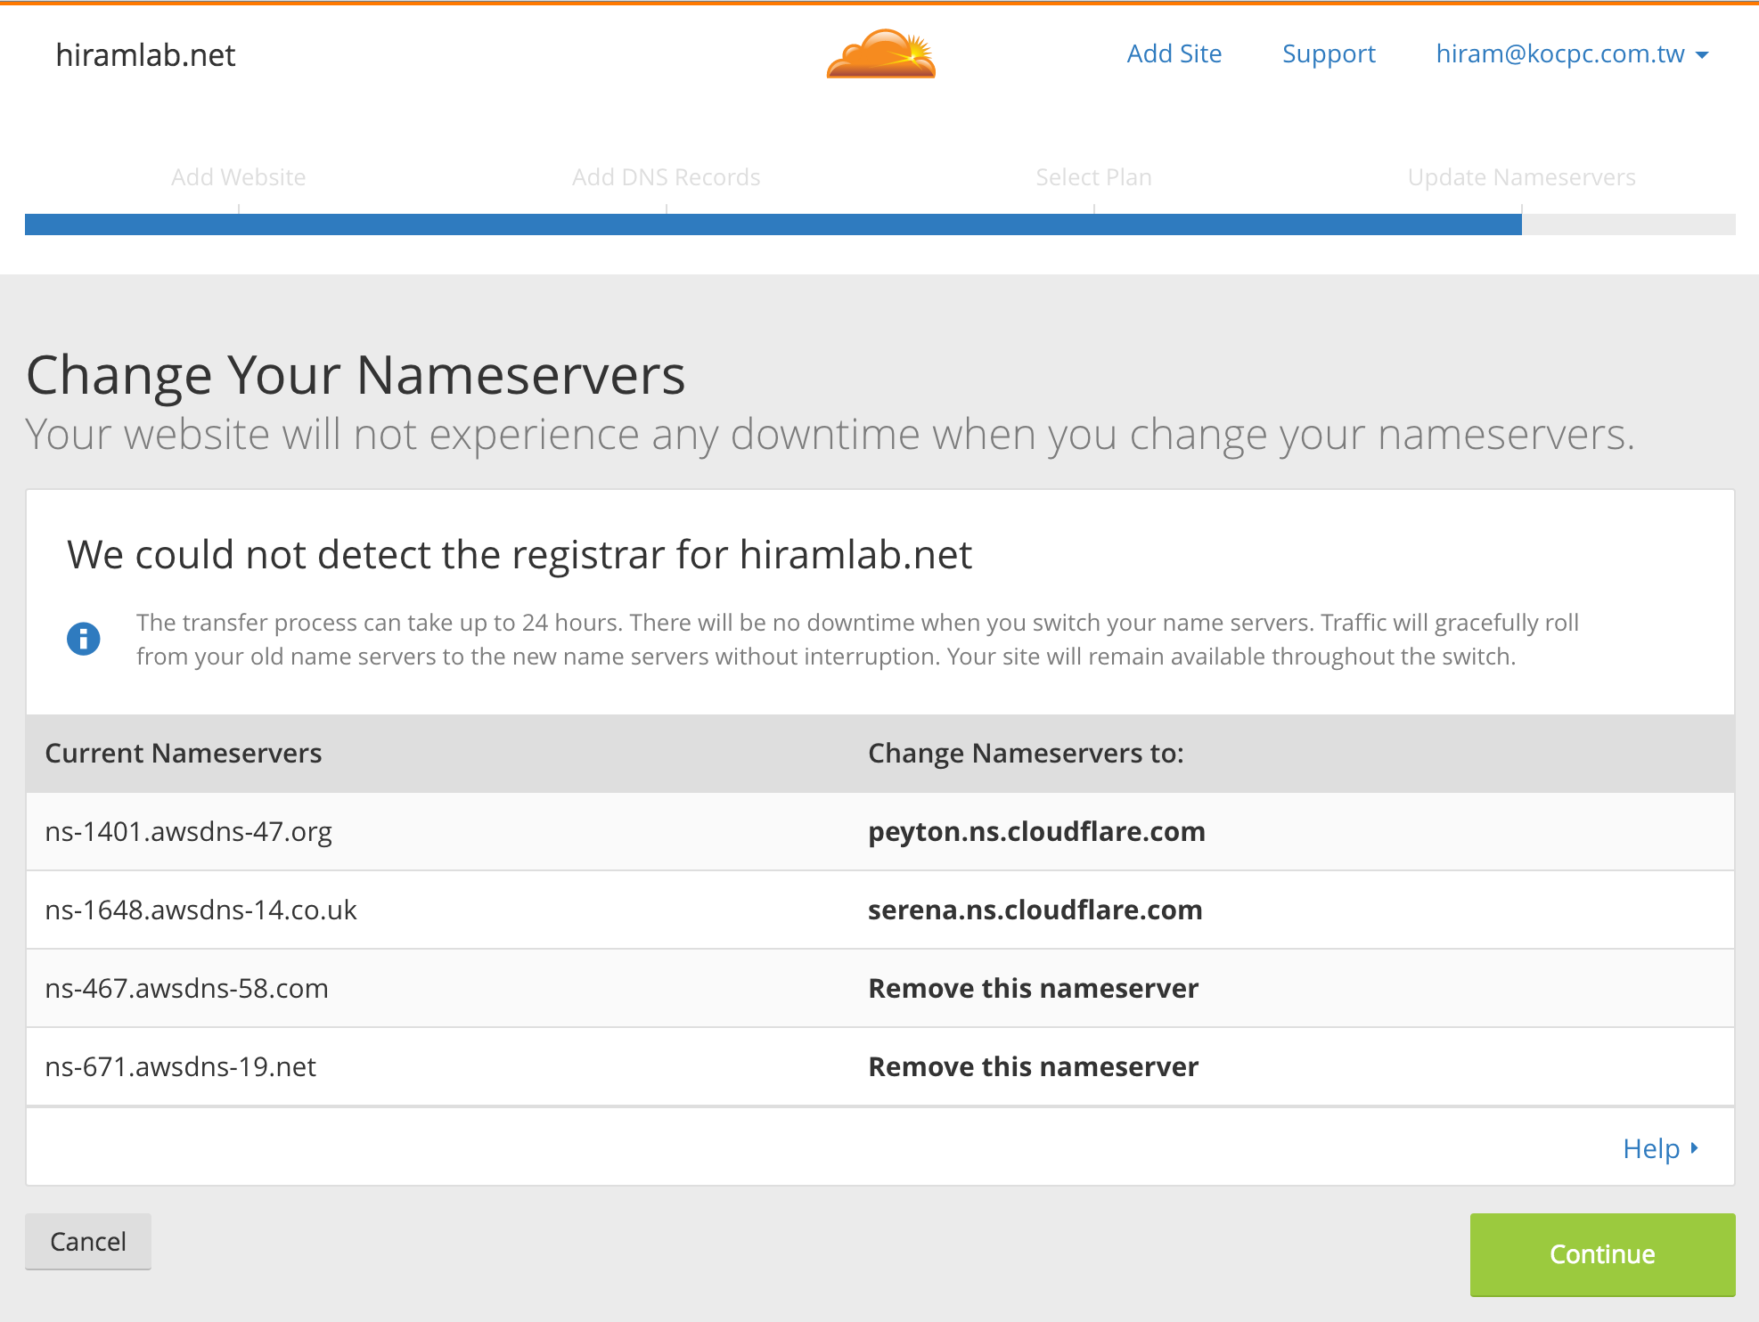This screenshot has width=1759, height=1322.
Task: Click the transfer process info paragraph
Action: [857, 640]
